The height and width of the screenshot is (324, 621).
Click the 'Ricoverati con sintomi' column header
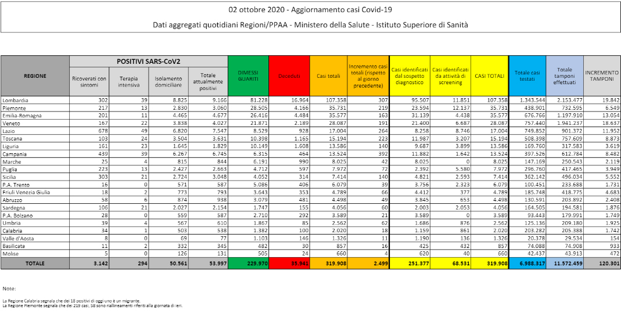click(89, 82)
